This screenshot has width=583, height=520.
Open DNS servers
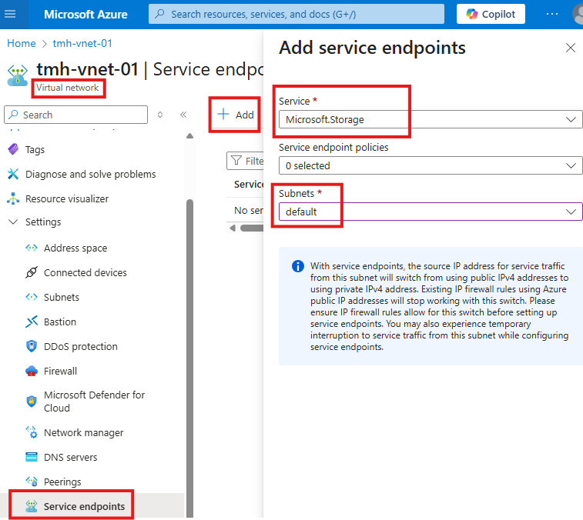point(70,457)
